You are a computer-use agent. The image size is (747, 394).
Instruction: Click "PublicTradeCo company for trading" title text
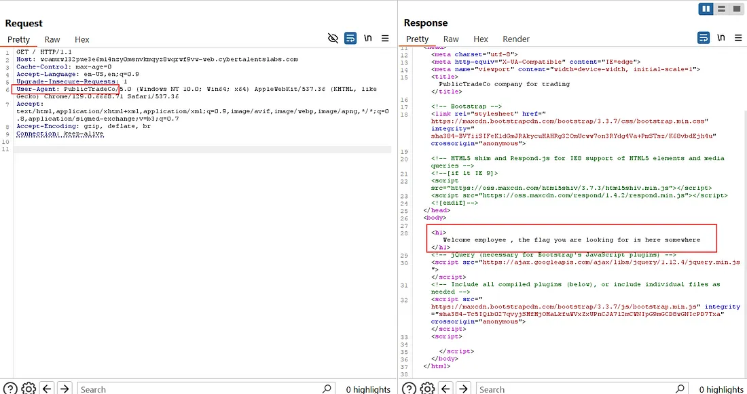click(x=505, y=83)
